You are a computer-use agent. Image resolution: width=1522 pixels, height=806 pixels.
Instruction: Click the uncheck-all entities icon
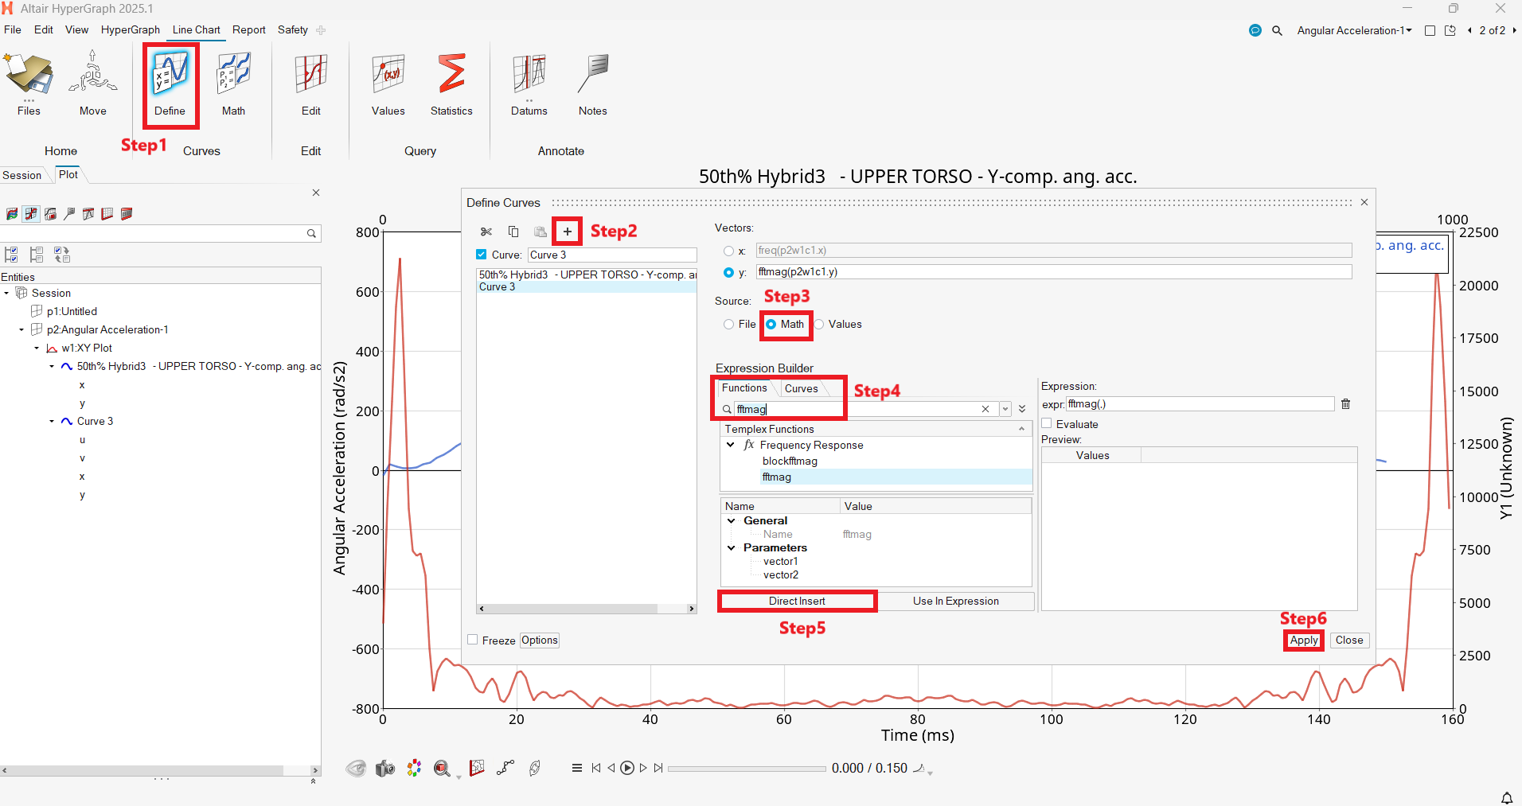coord(37,255)
